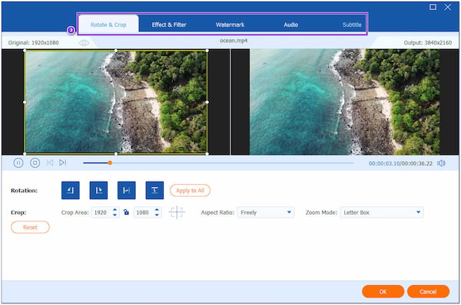Click the top-right crop handle
This screenshot has height=305, width=461.
207,51
